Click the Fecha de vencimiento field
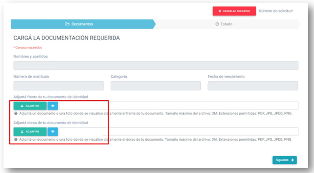Image resolution: width=314 pixels, height=173 pixels. pos(252,86)
